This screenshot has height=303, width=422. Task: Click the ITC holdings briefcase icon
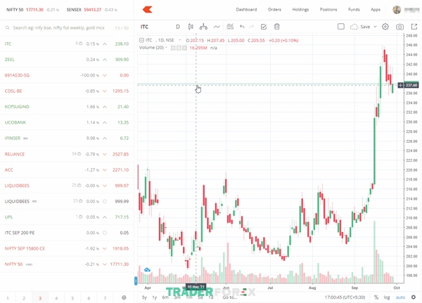coord(79,44)
